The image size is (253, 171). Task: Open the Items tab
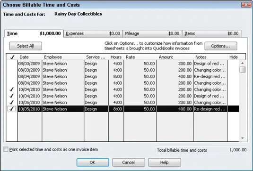[211, 33]
